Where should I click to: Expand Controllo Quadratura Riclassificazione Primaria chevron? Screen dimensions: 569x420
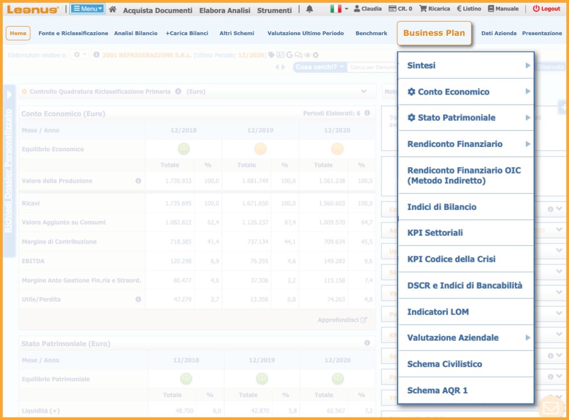(364, 92)
